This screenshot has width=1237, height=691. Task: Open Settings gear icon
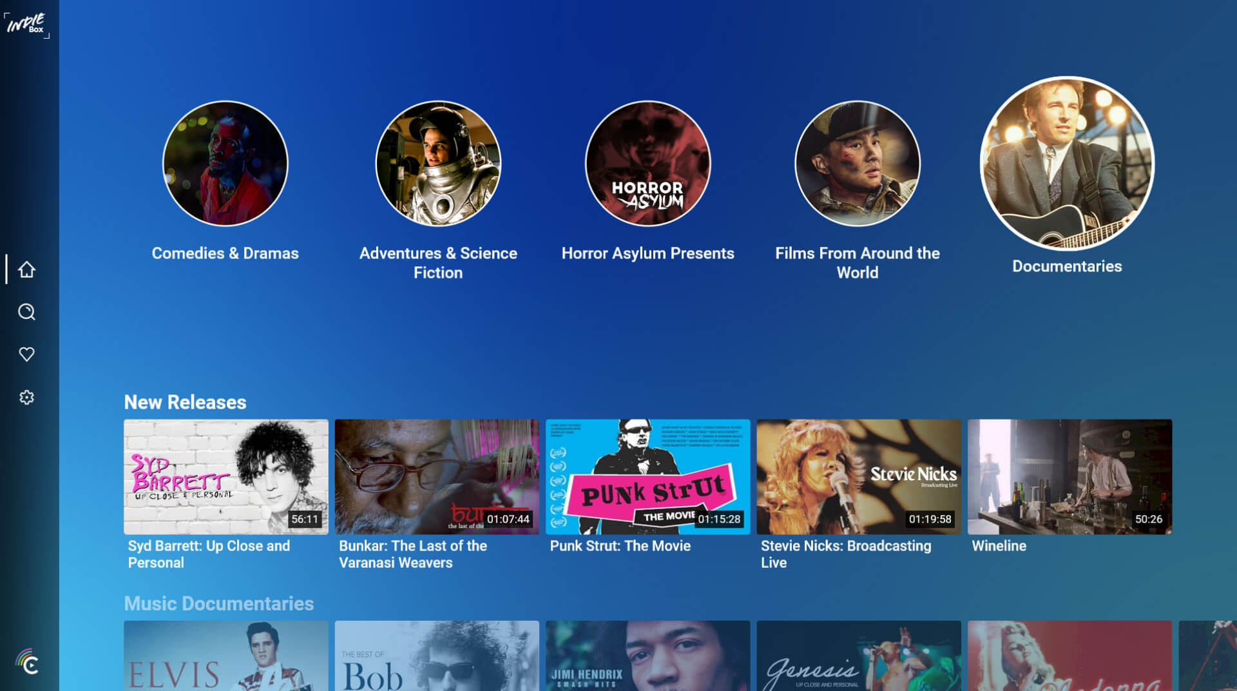tap(26, 397)
